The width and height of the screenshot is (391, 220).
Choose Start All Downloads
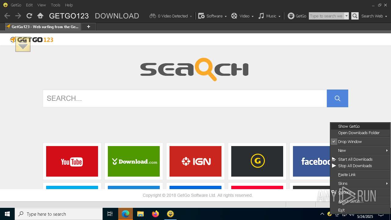[360, 159]
